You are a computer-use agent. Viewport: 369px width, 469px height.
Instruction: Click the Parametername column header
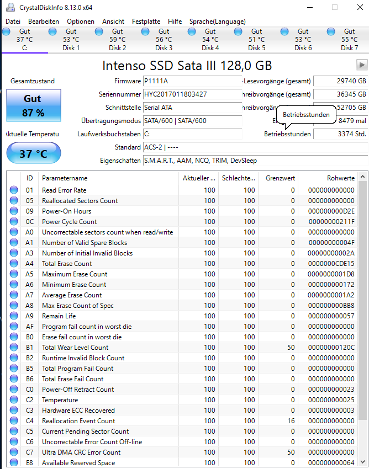[108, 178]
